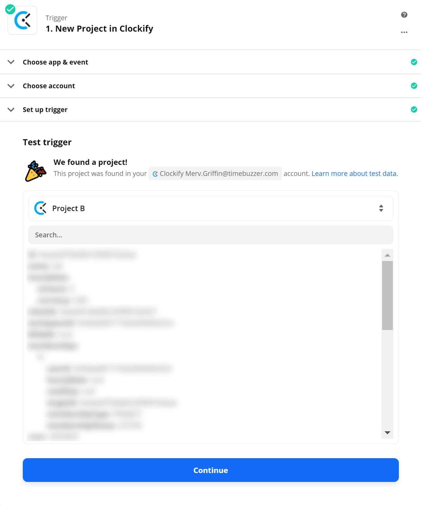The height and width of the screenshot is (505, 421).
Task: Open the help question mark icon
Action: 404,15
